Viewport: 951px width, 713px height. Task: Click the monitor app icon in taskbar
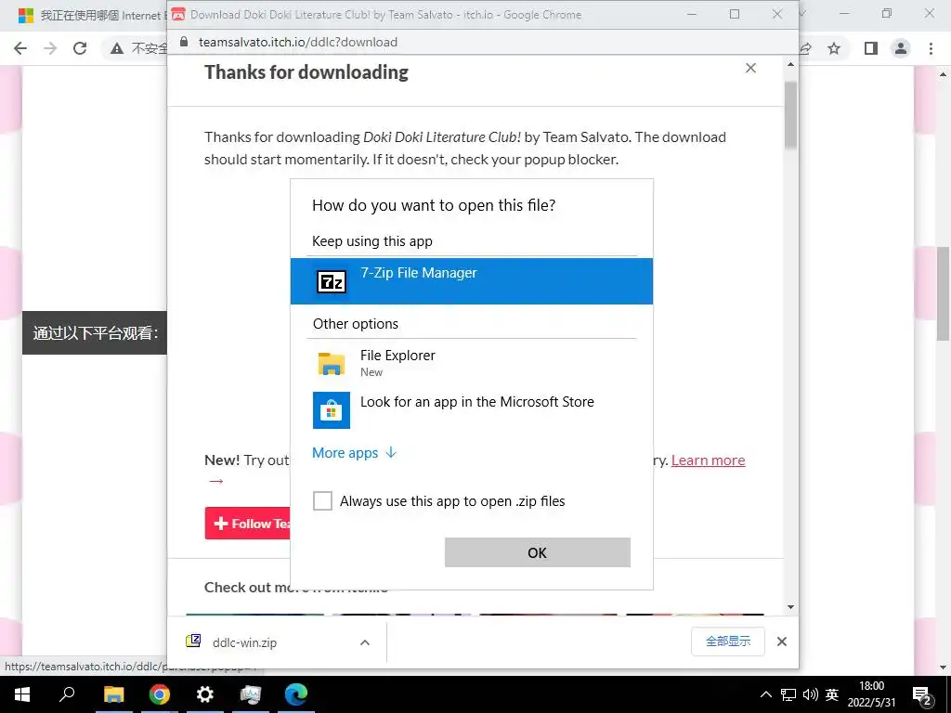pyautogui.click(x=250, y=694)
